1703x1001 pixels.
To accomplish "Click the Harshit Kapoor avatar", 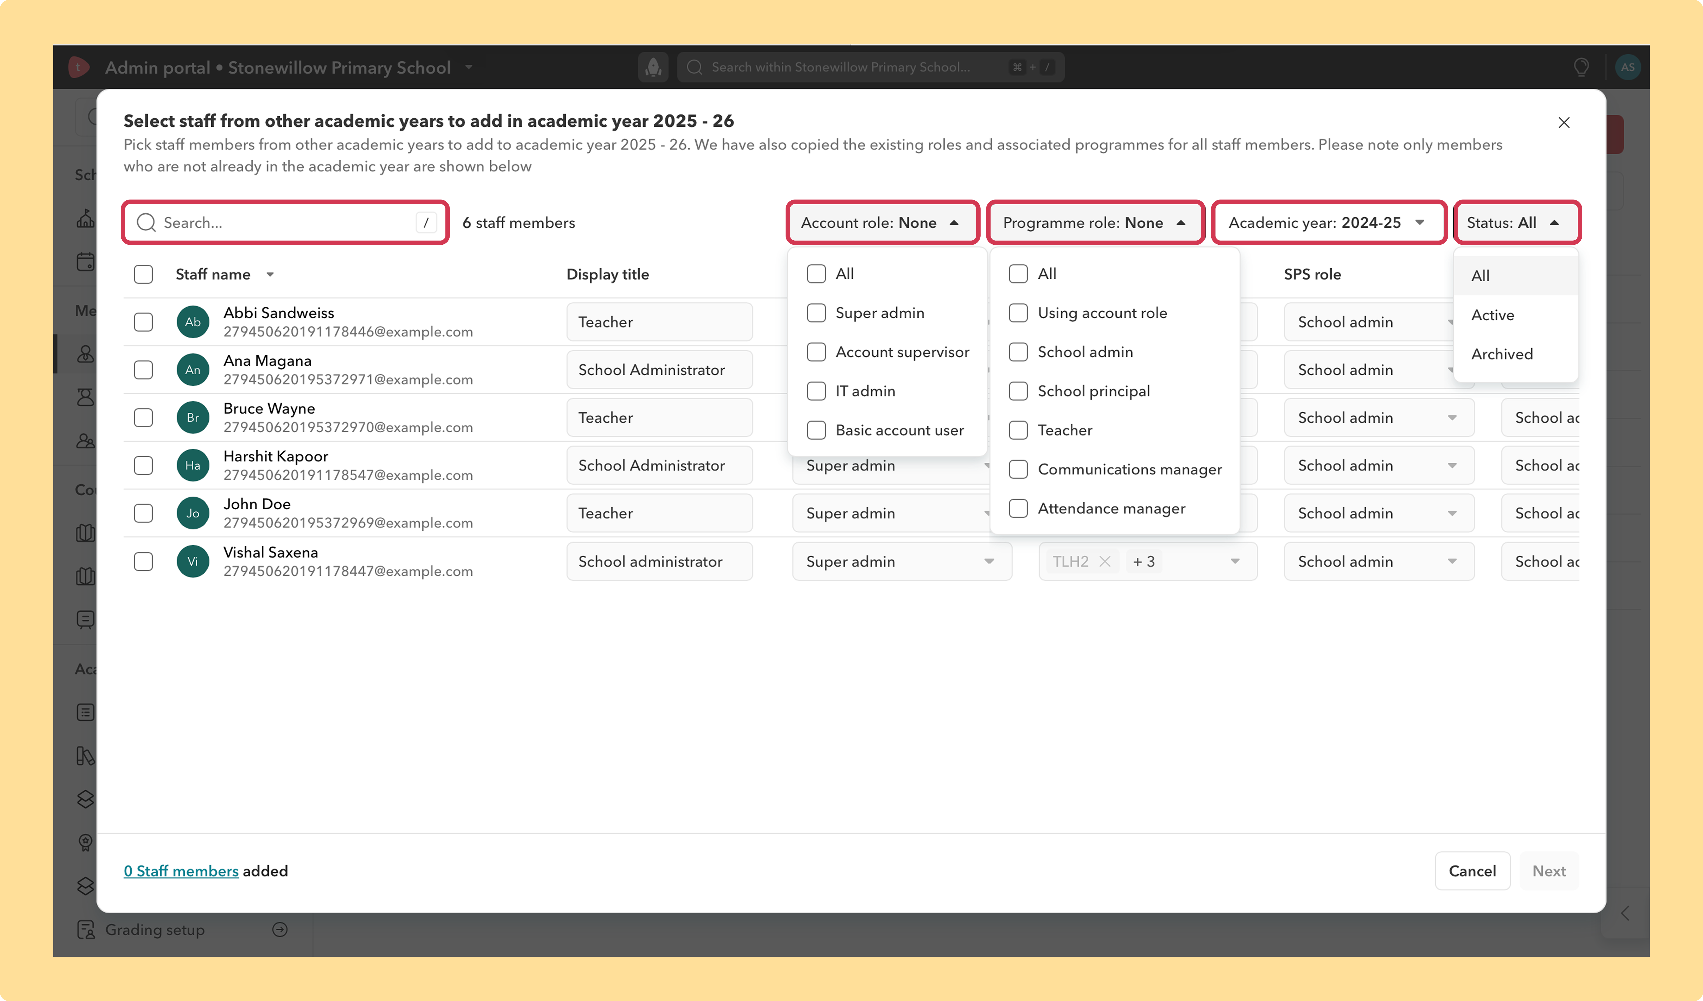I will click(x=193, y=465).
